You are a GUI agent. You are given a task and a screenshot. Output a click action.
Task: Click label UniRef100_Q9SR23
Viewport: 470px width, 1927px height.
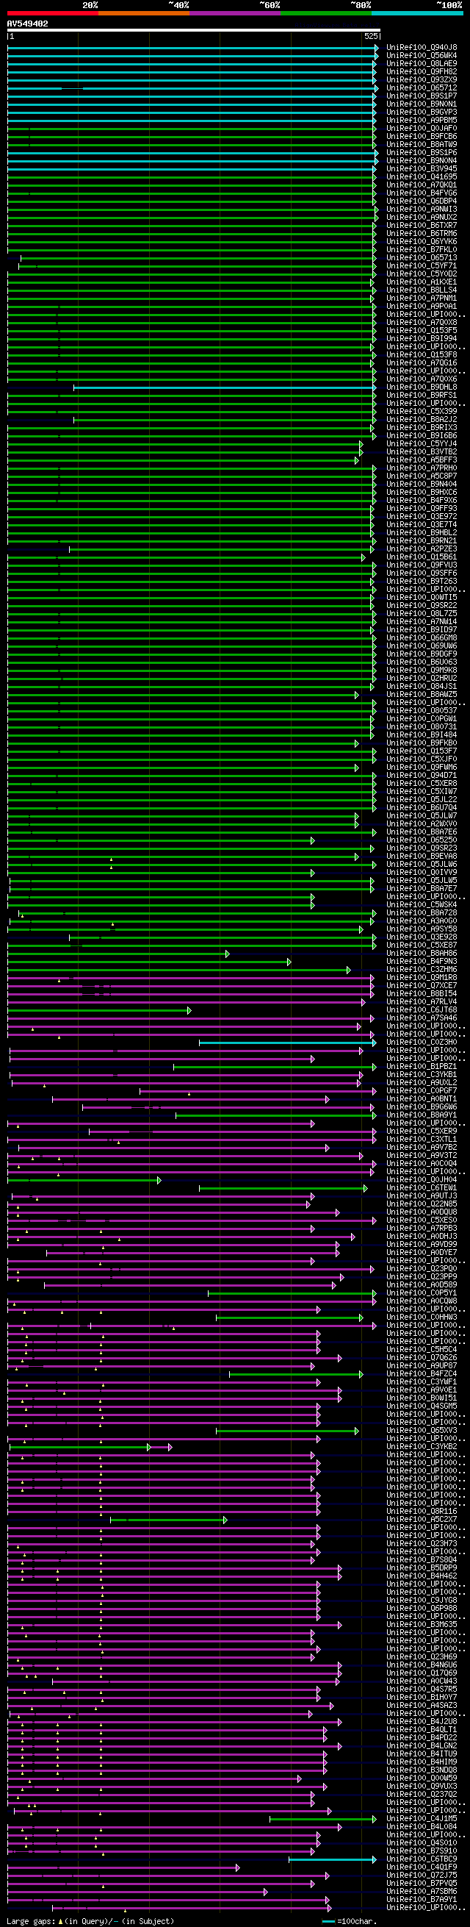click(x=422, y=848)
